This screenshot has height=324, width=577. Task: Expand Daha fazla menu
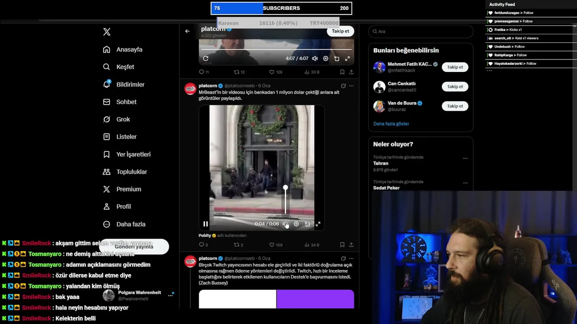point(124,224)
